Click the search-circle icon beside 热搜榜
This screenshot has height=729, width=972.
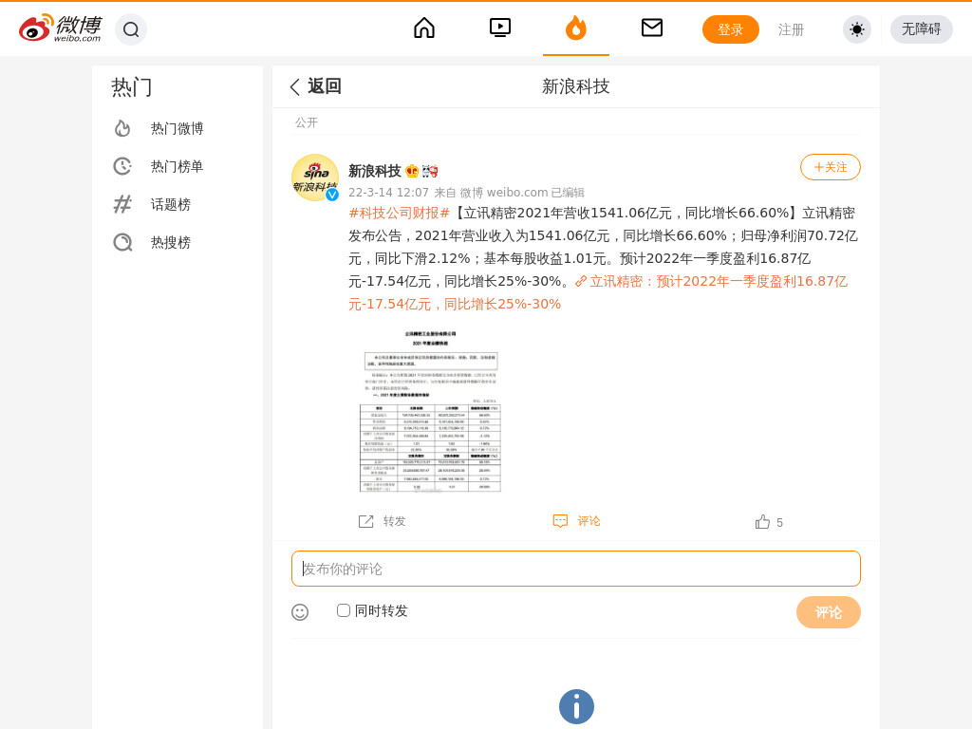[x=122, y=242]
